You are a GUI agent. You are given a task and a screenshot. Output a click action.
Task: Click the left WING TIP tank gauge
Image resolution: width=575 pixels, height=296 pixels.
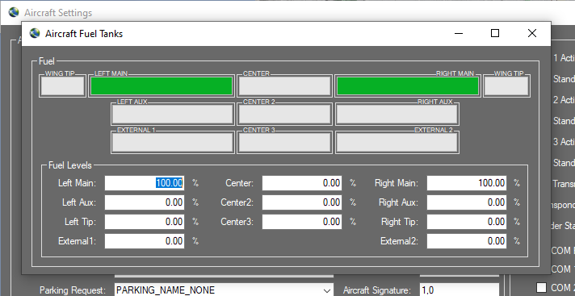[63, 86]
